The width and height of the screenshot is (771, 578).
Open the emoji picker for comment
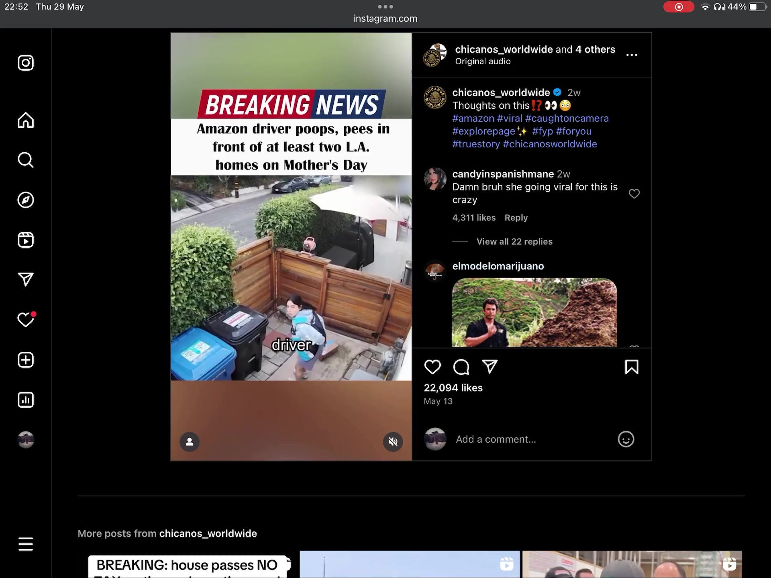626,439
